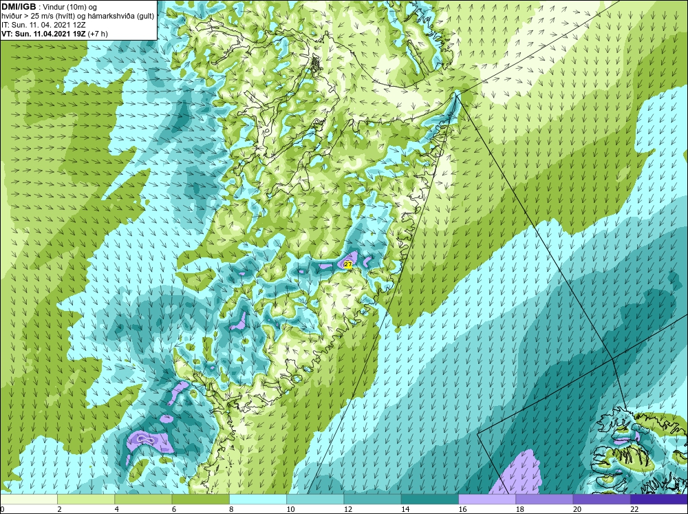Click the legend scale label '20'
The width and height of the screenshot is (688, 514).
(x=577, y=509)
